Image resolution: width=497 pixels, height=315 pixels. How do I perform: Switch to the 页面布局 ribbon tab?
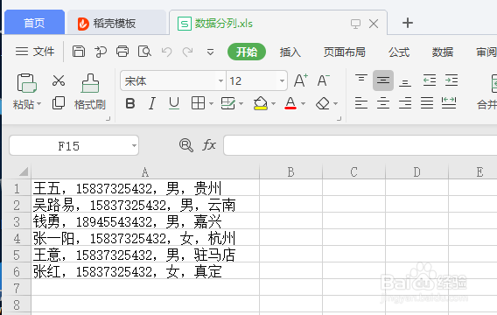345,52
